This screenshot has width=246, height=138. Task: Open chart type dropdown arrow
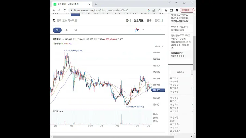[143, 30]
